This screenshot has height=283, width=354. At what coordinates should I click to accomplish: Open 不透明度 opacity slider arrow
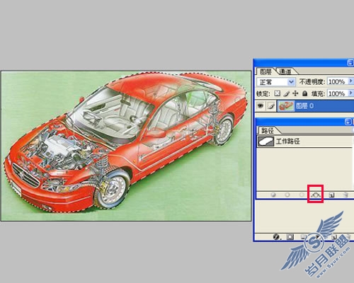pyautogui.click(x=350, y=81)
